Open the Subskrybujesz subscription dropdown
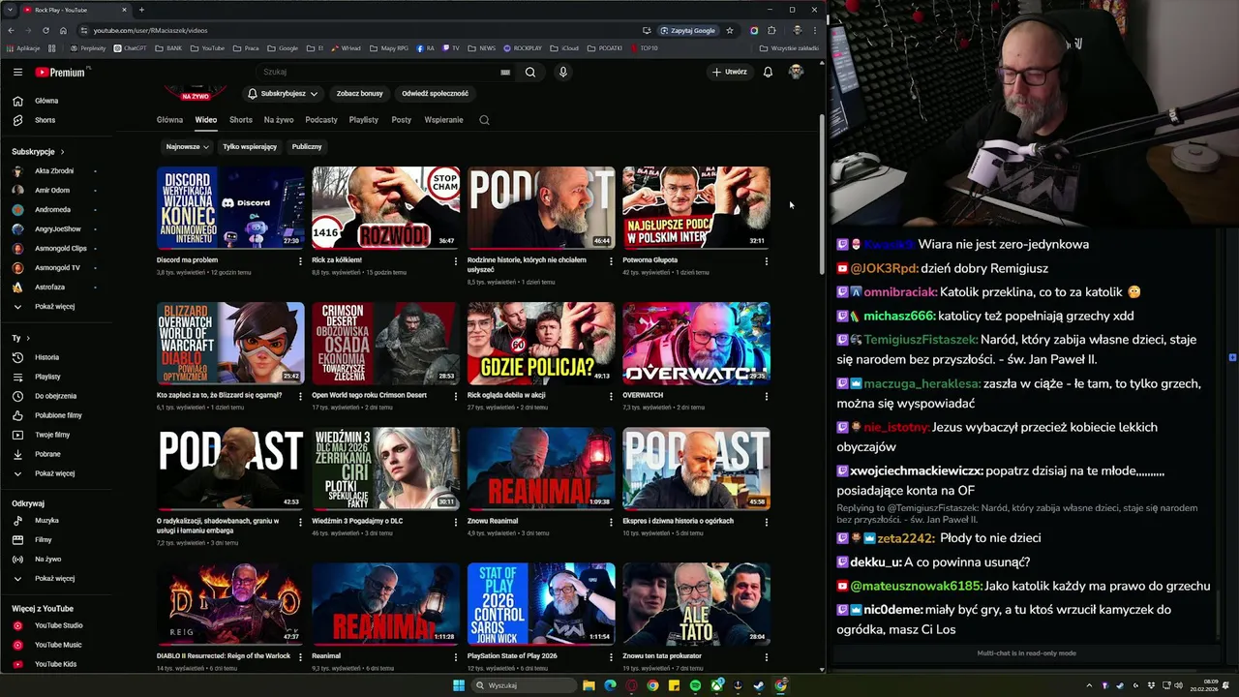This screenshot has height=697, width=1239. coord(283,94)
